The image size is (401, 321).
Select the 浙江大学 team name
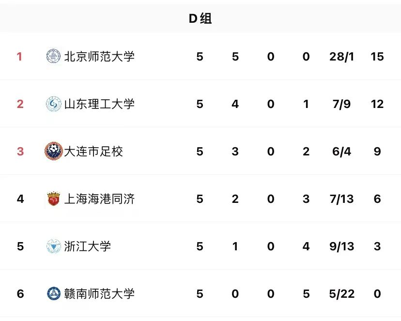(x=88, y=246)
